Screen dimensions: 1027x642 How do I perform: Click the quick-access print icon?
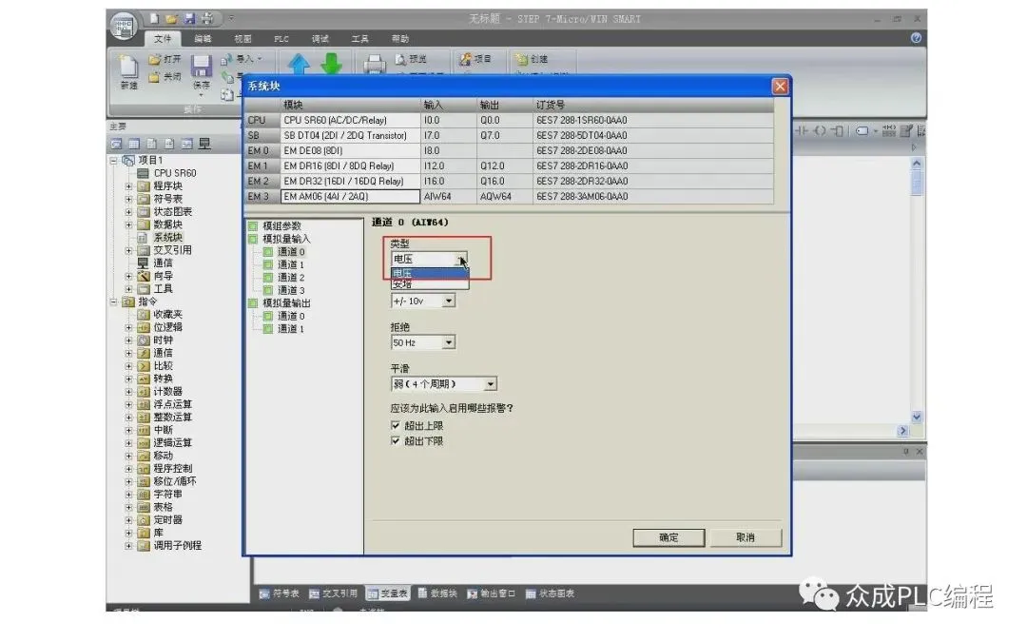207,18
